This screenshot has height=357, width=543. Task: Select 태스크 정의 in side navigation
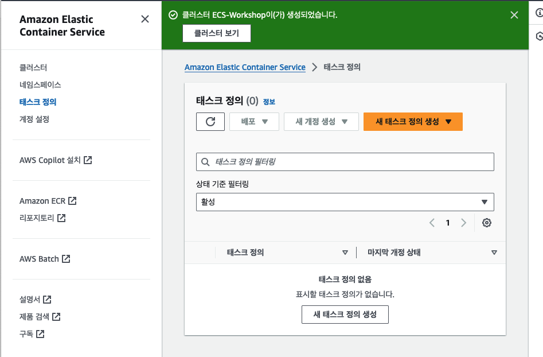click(38, 102)
